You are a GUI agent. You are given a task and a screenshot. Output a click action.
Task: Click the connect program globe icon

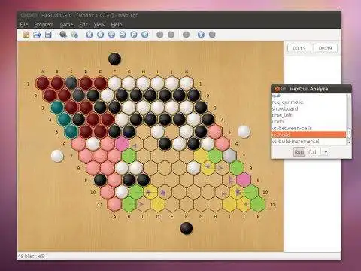pyautogui.click(x=63, y=35)
